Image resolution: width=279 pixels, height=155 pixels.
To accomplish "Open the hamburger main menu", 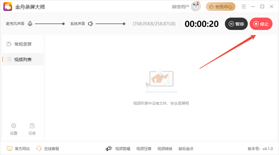I will [244, 6].
